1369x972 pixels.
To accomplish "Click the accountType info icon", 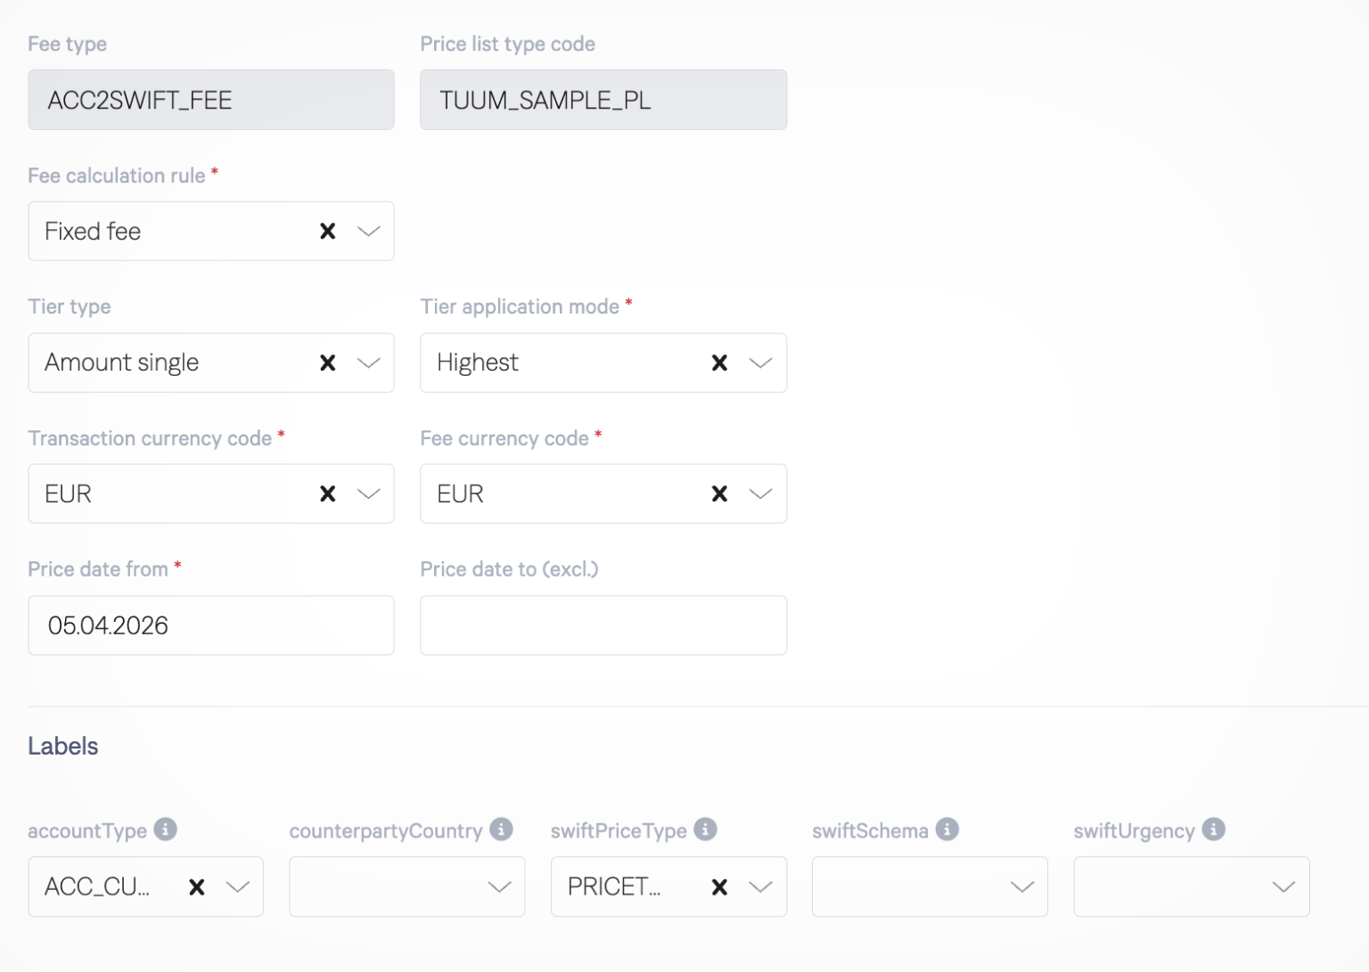I will tap(165, 829).
